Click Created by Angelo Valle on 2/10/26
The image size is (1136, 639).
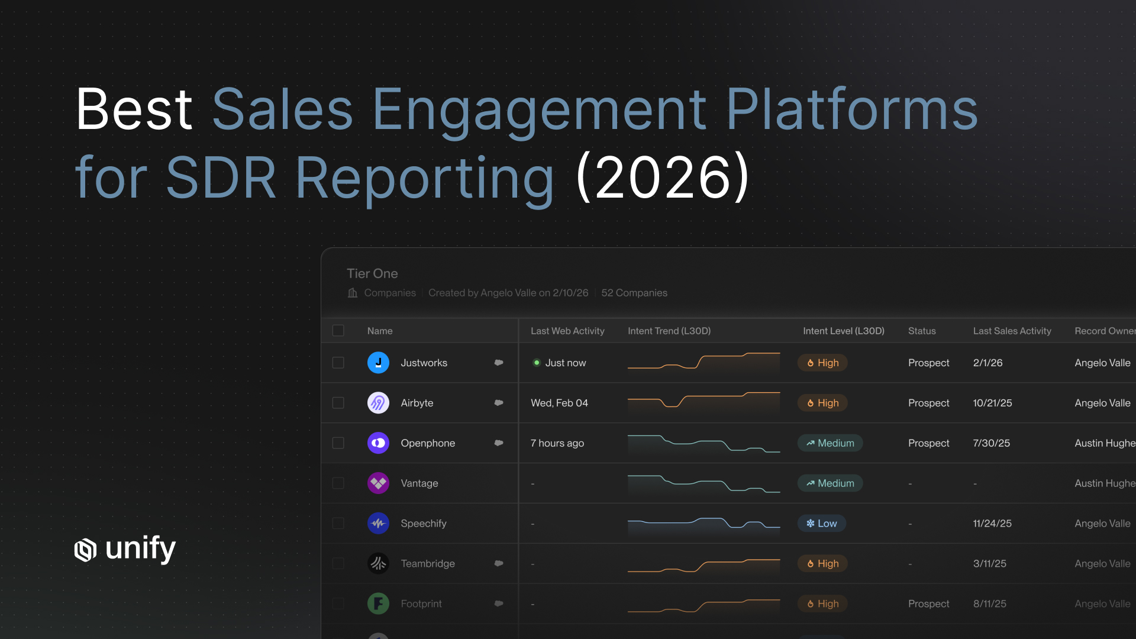(x=508, y=293)
